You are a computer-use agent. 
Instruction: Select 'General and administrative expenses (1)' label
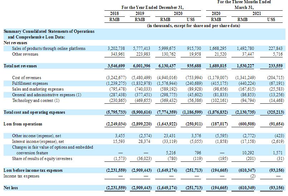tap(47, 95)
